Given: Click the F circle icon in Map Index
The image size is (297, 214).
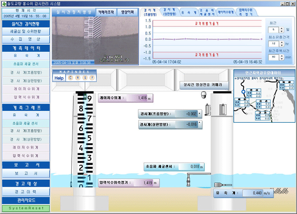Looking at the screenshot, I should click(92, 78).
